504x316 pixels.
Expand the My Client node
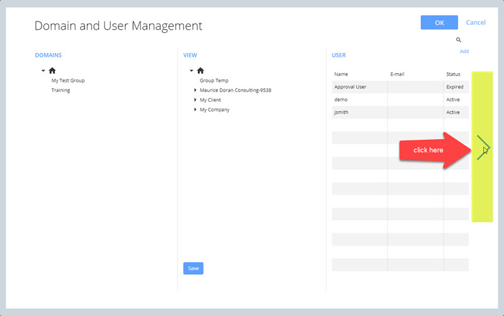click(195, 100)
